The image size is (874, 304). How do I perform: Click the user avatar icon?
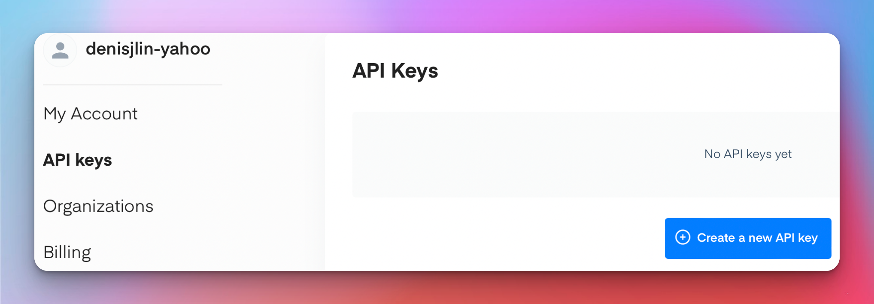click(x=60, y=50)
